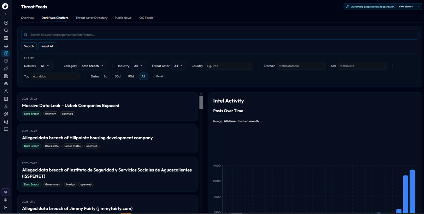Open the bell alerts icon in the sidebar
Viewport: 424px width, 214px height.
pyautogui.click(x=6, y=46)
